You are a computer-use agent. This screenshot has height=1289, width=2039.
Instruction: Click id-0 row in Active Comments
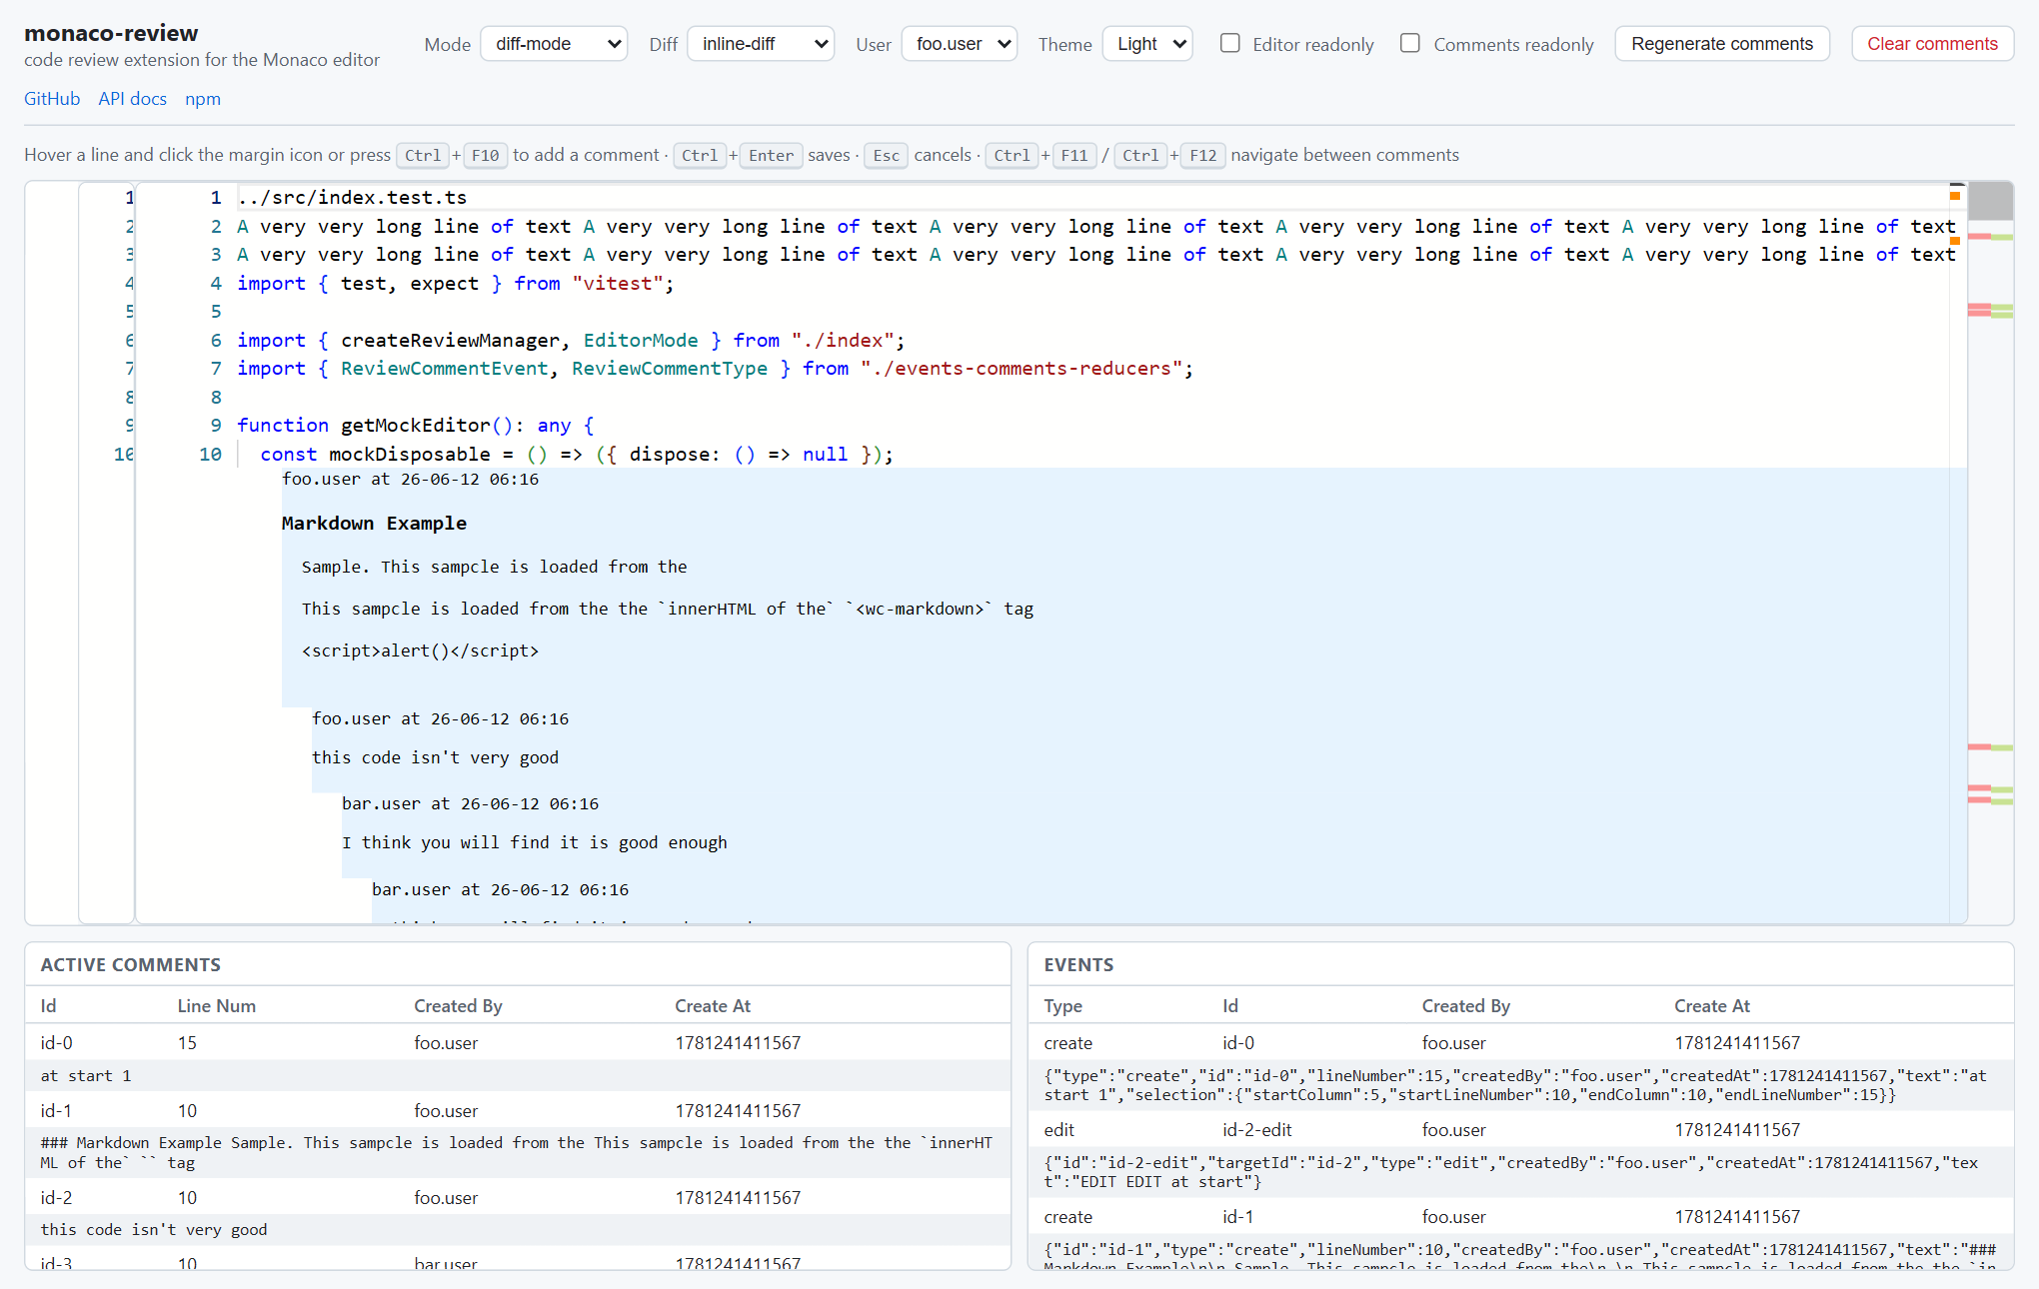pos(518,1043)
